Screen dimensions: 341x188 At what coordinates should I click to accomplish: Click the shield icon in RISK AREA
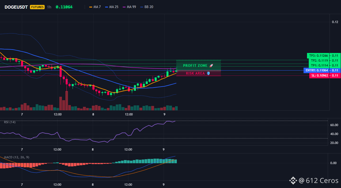[208, 73]
